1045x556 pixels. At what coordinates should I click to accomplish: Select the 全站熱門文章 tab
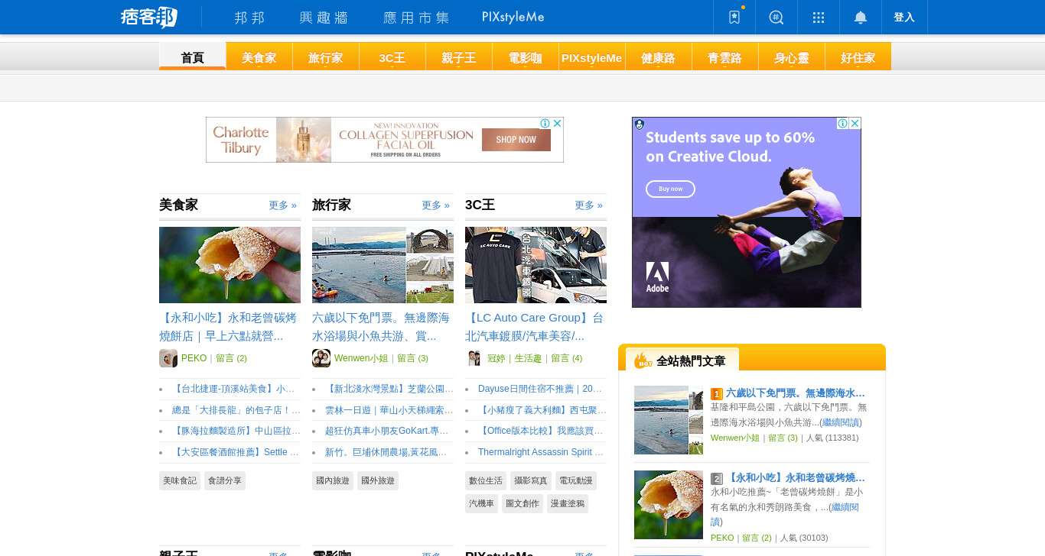point(682,360)
